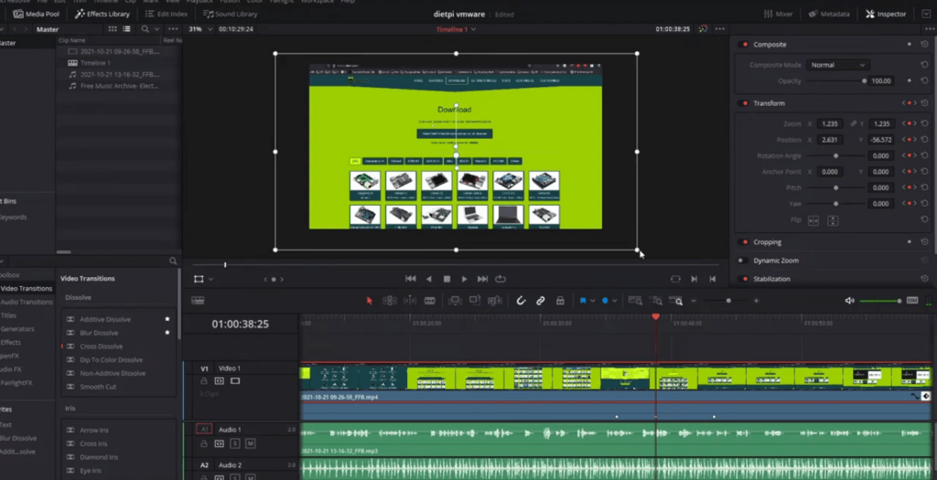Click the Replace Clip icon

495,301
